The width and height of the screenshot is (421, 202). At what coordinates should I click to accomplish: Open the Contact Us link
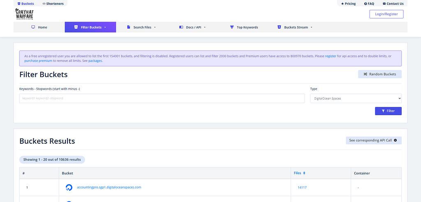(393, 4)
